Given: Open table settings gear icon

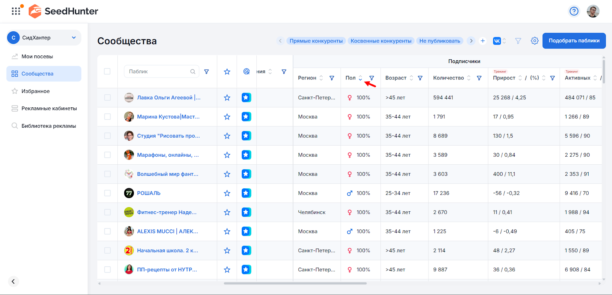Looking at the screenshot, I should pyautogui.click(x=534, y=41).
